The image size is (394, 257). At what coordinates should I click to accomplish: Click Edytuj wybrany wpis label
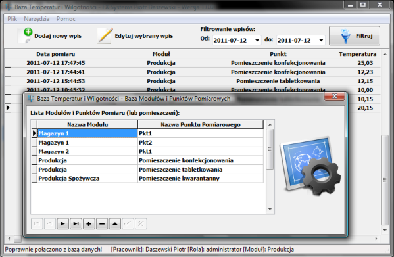(x=144, y=36)
